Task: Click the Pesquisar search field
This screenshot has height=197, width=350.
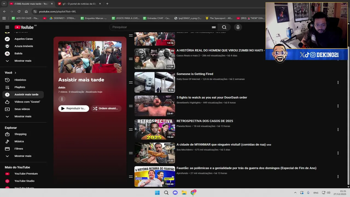Action: pos(161,27)
